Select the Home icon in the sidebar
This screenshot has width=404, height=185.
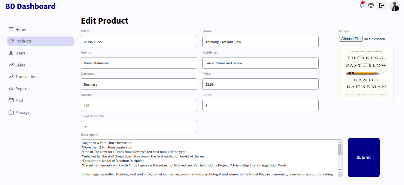tap(11, 29)
